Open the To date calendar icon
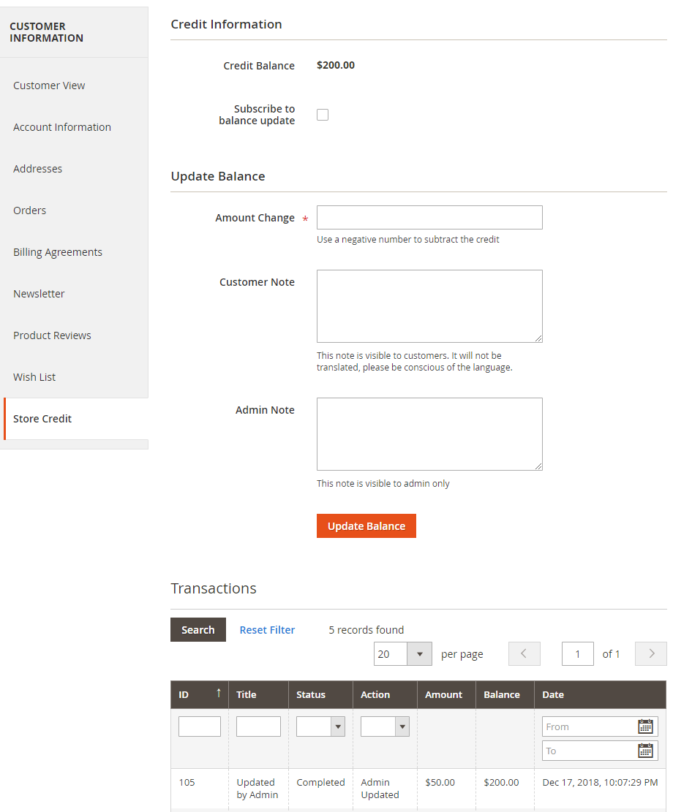 (645, 751)
